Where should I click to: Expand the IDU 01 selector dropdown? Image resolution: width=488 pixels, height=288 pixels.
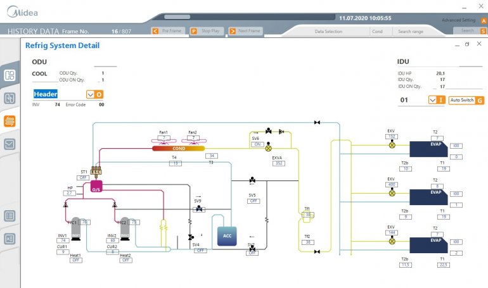(432, 100)
